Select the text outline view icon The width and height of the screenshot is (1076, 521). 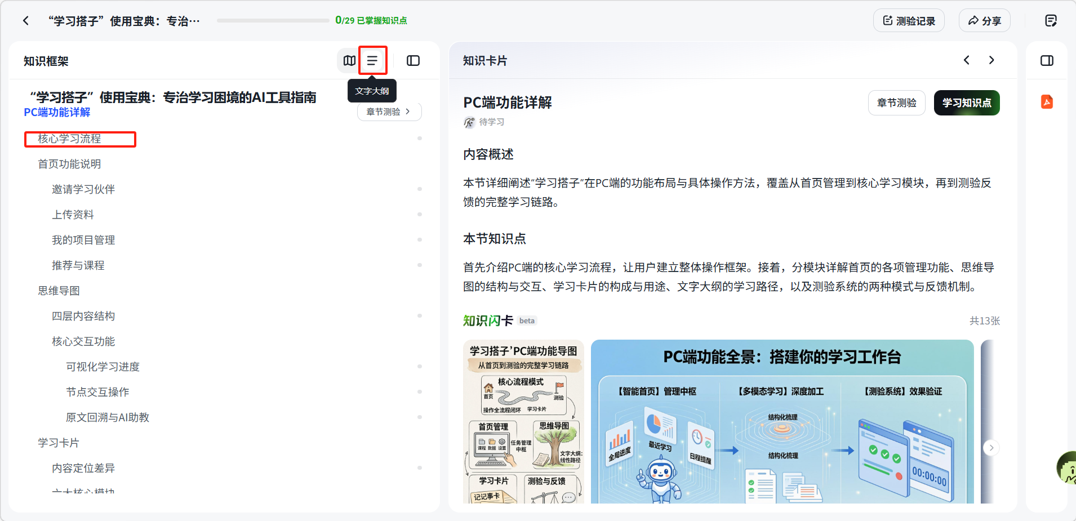point(372,61)
